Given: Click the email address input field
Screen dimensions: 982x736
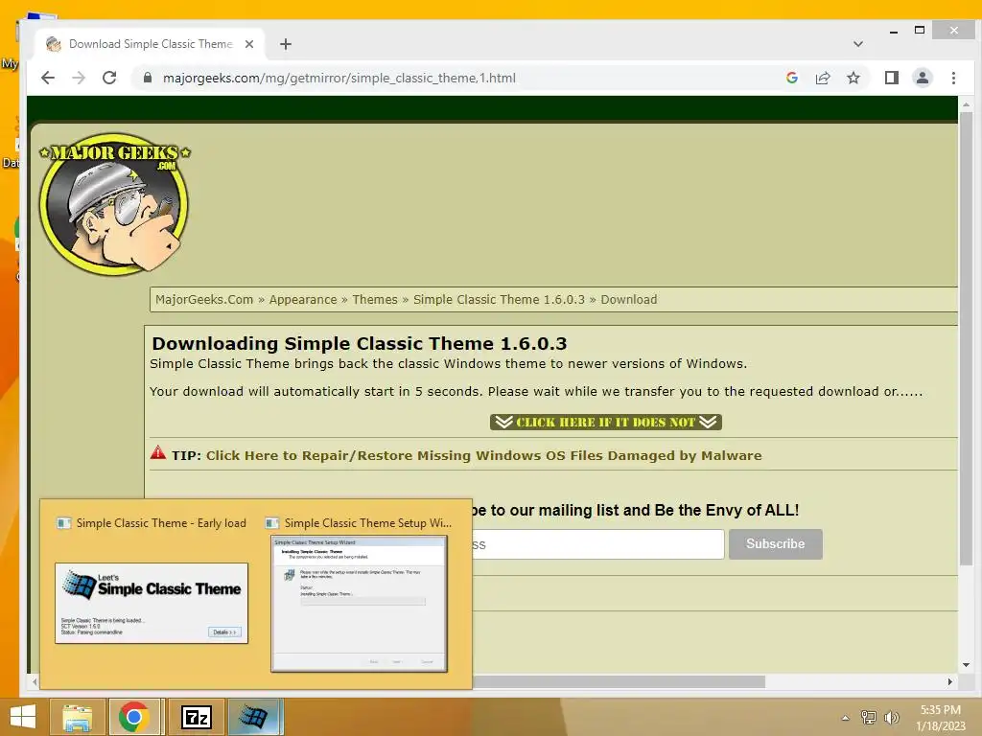Looking at the screenshot, I should [x=598, y=544].
